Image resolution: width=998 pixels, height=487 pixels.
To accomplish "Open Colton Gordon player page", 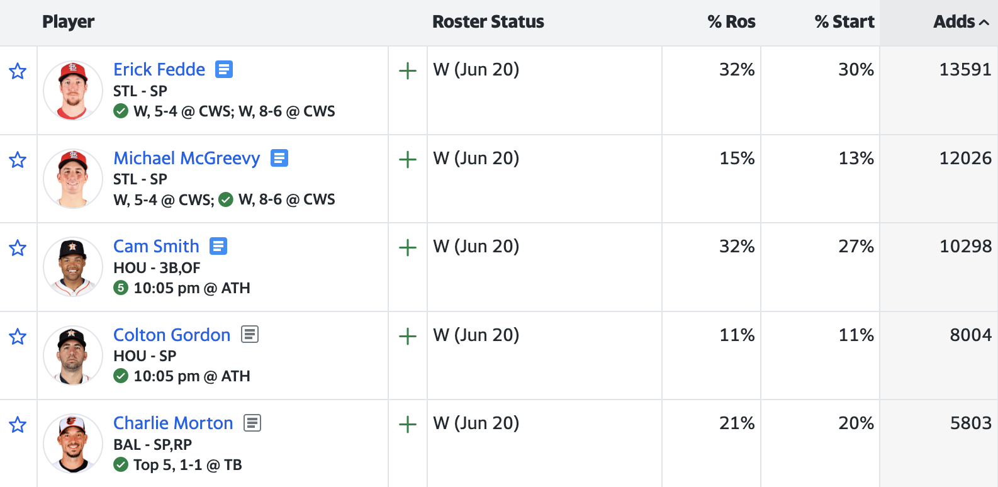I will [172, 335].
